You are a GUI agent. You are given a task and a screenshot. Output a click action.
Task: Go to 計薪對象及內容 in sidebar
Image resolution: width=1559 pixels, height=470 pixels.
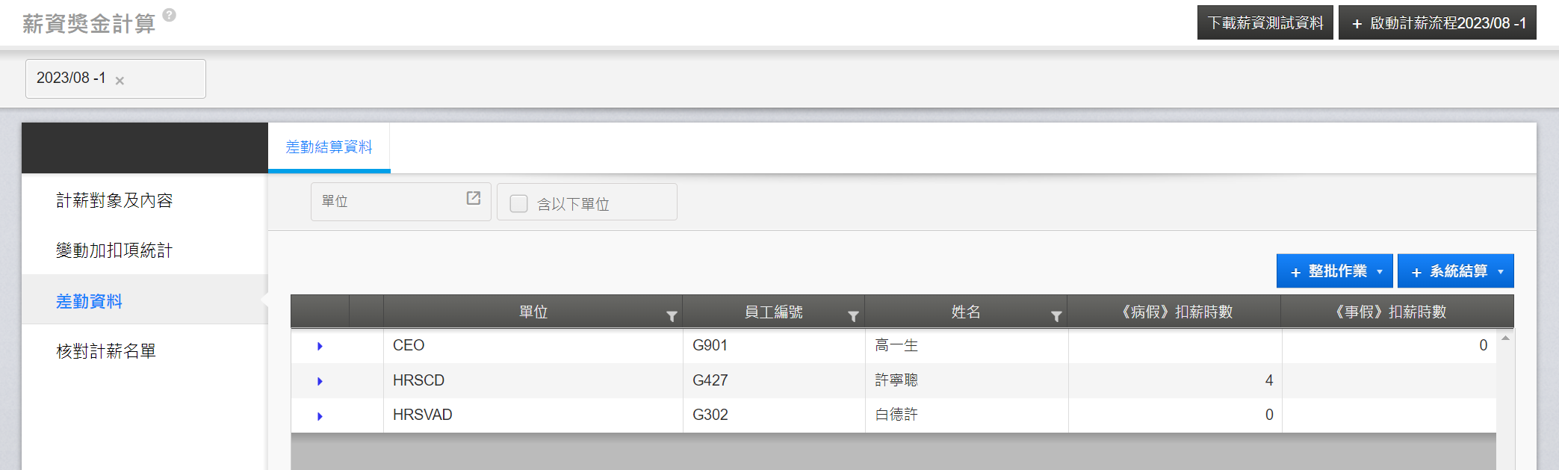click(114, 200)
